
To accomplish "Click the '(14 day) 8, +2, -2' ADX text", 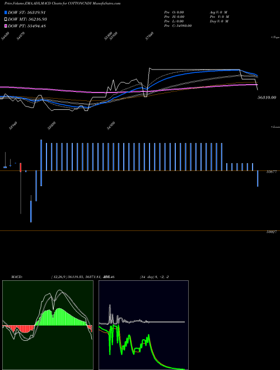I will pos(154,277).
